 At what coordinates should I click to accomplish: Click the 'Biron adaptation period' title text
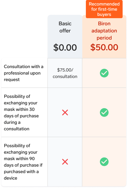(x=104, y=31)
